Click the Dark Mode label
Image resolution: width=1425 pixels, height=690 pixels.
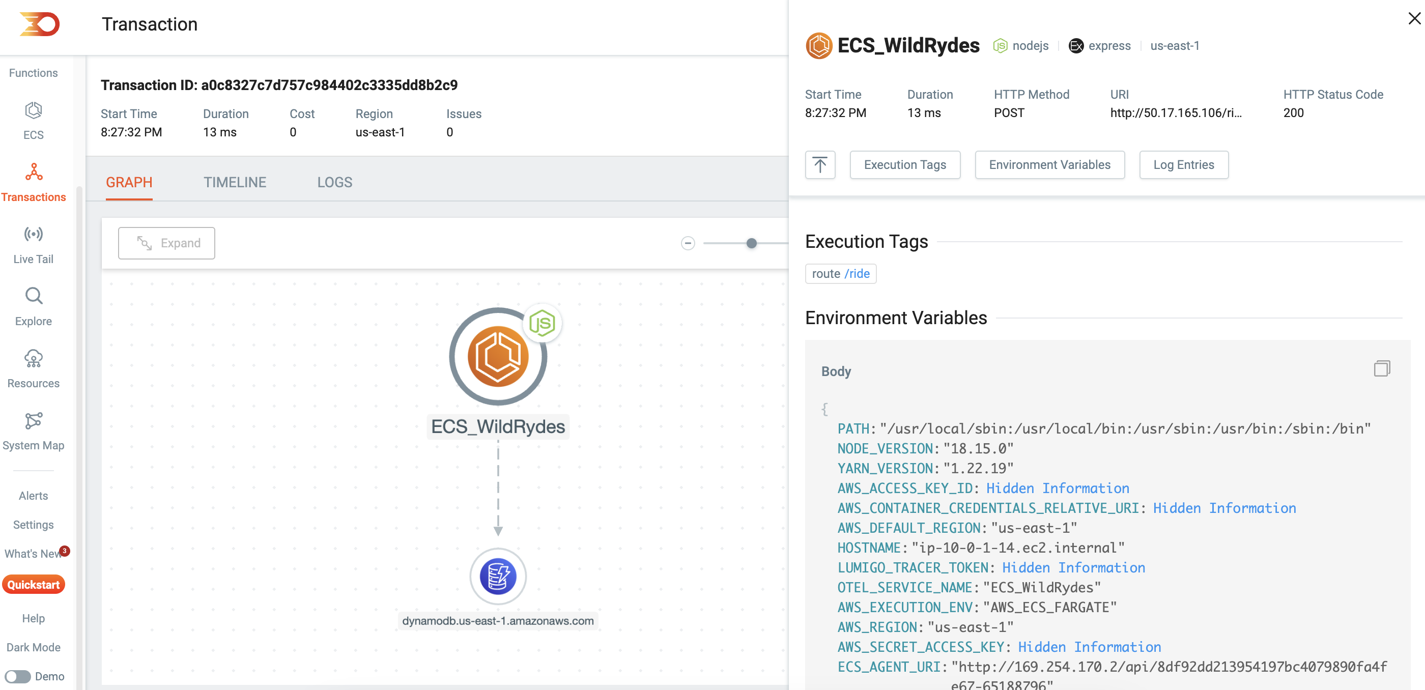tap(33, 647)
